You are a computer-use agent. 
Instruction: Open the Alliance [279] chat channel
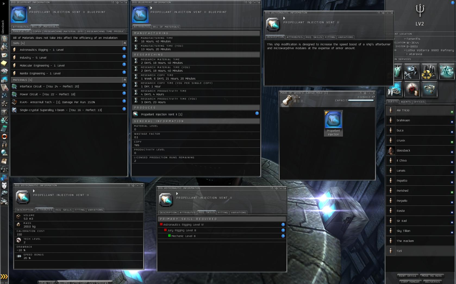(84, 283)
